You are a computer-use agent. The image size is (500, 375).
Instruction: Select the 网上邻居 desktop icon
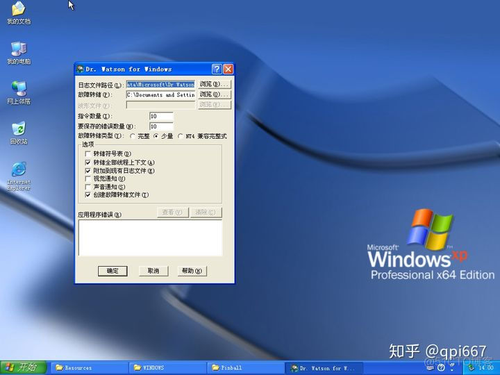pos(19,93)
